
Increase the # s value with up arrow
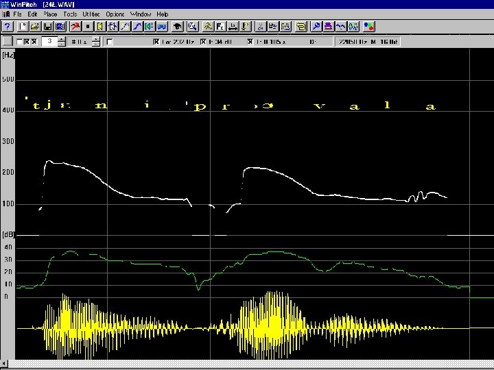[x=96, y=38]
